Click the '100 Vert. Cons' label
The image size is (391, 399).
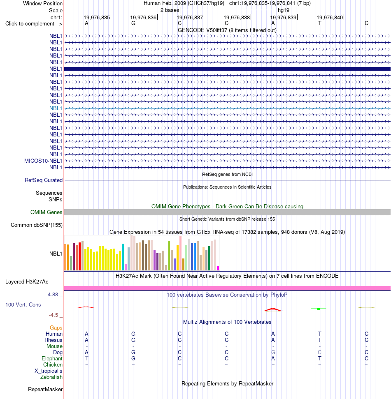pyautogui.click(x=23, y=304)
